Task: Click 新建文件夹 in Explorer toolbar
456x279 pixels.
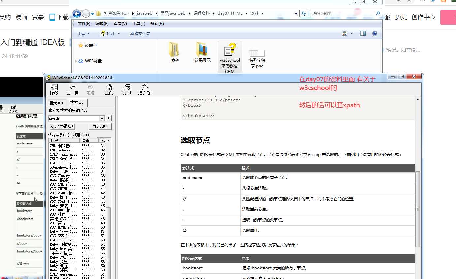Action: pyautogui.click(x=140, y=33)
